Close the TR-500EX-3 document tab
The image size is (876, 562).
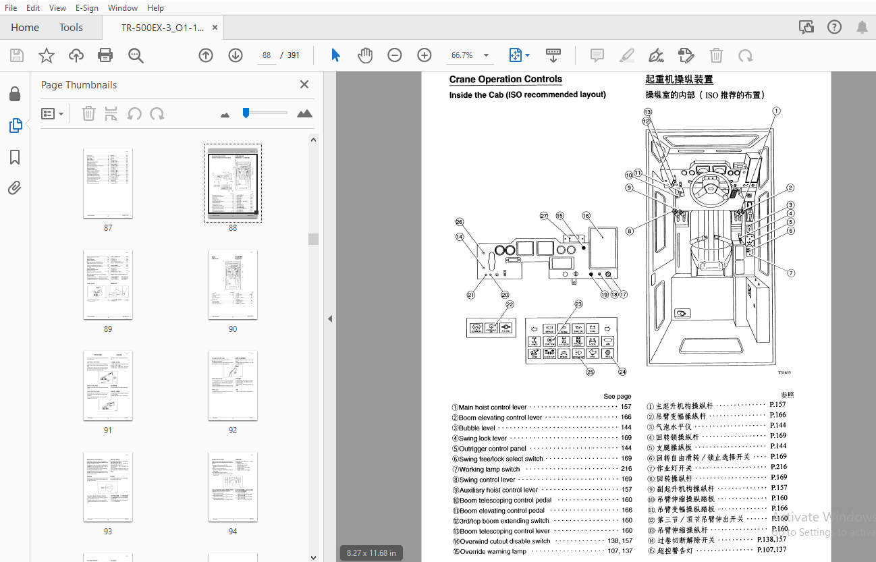[x=215, y=28]
